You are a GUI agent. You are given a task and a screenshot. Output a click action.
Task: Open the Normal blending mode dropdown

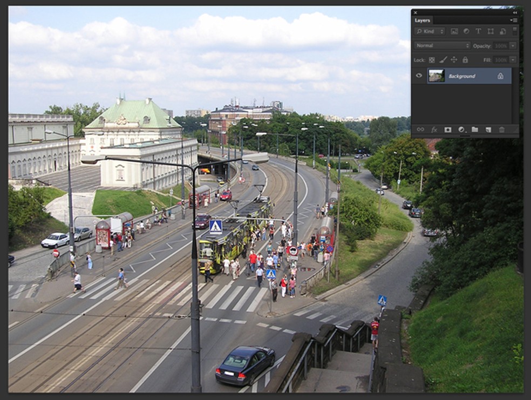point(443,45)
